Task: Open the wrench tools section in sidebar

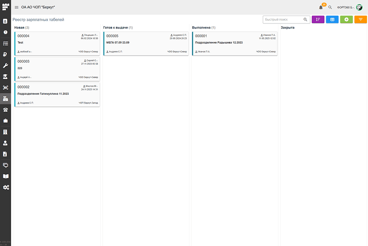Action: (x=6, y=65)
